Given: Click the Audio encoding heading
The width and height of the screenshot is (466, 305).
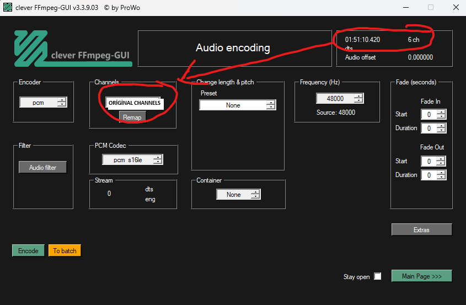Looking at the screenshot, I should click(233, 47).
